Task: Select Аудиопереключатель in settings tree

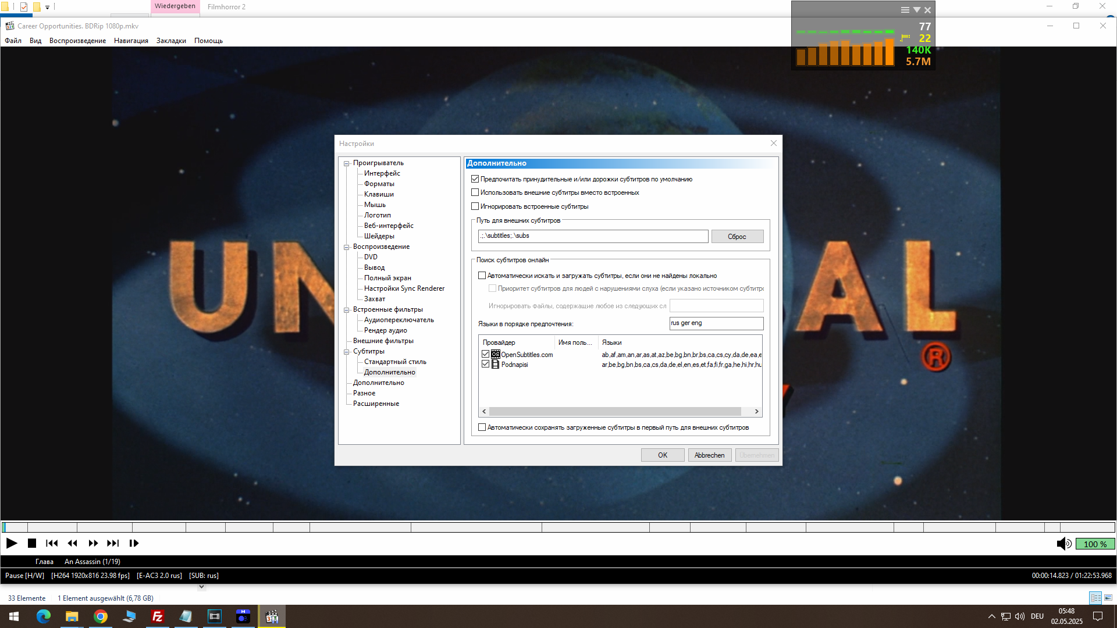Action: [399, 320]
